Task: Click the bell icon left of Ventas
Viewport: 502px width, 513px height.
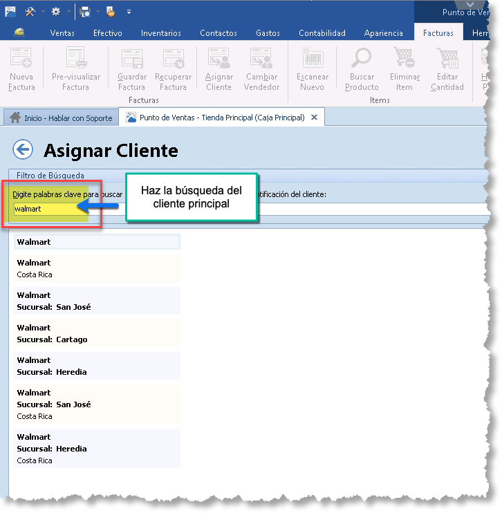Action: [19, 32]
